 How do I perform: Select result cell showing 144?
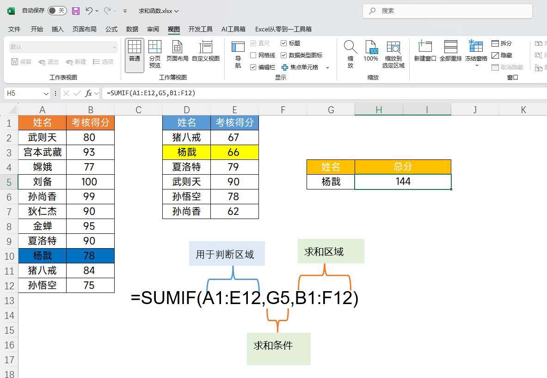[403, 182]
